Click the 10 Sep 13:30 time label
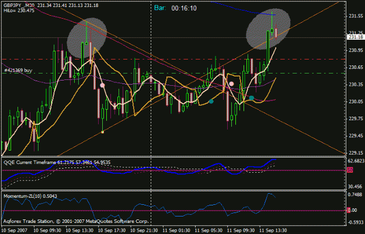Viewport: 365px width, 234px height. click(79, 230)
